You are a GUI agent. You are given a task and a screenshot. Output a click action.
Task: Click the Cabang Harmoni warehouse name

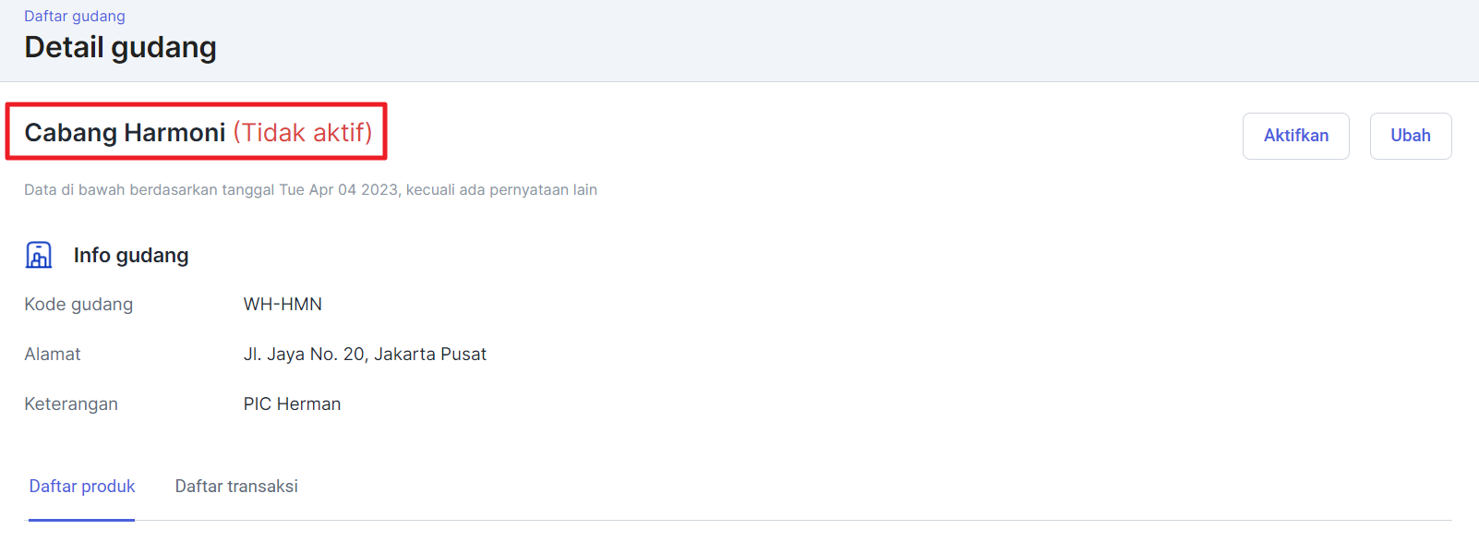(125, 133)
